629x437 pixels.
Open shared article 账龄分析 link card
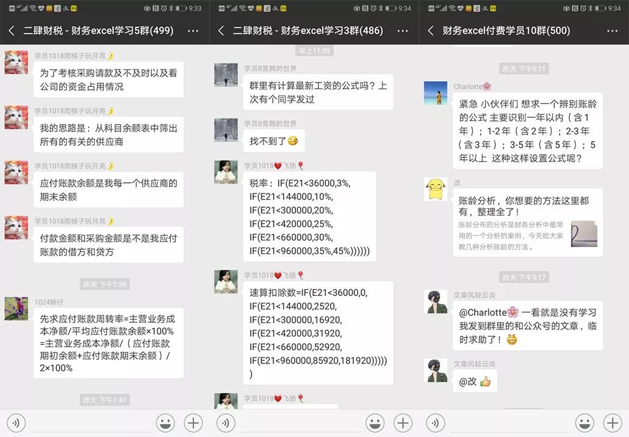[528, 222]
